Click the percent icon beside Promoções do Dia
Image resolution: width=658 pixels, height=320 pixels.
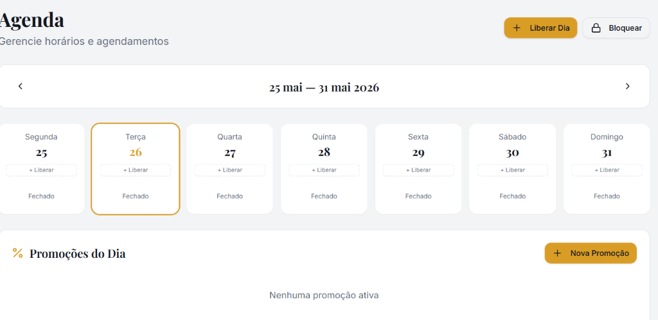(17, 253)
